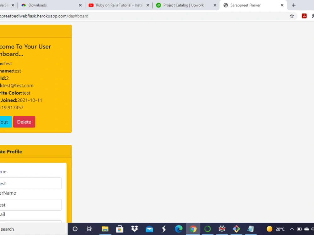The width and height of the screenshot is (314, 235).
Task: Click the address bar URL
Action: [44, 16]
